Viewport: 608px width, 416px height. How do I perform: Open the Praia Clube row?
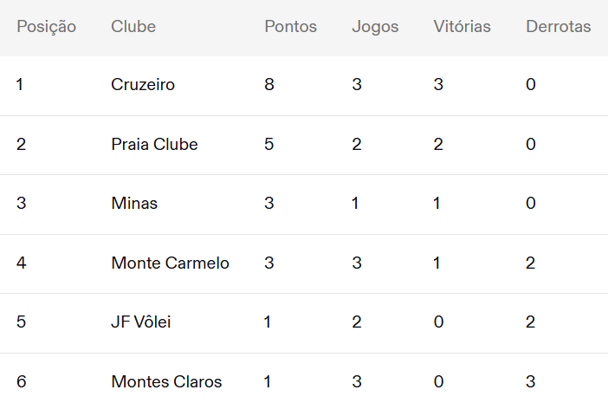pyautogui.click(x=304, y=145)
